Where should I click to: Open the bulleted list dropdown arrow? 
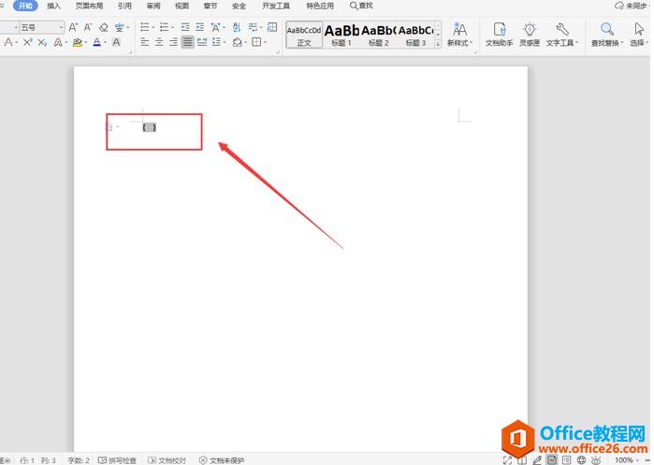click(x=153, y=28)
